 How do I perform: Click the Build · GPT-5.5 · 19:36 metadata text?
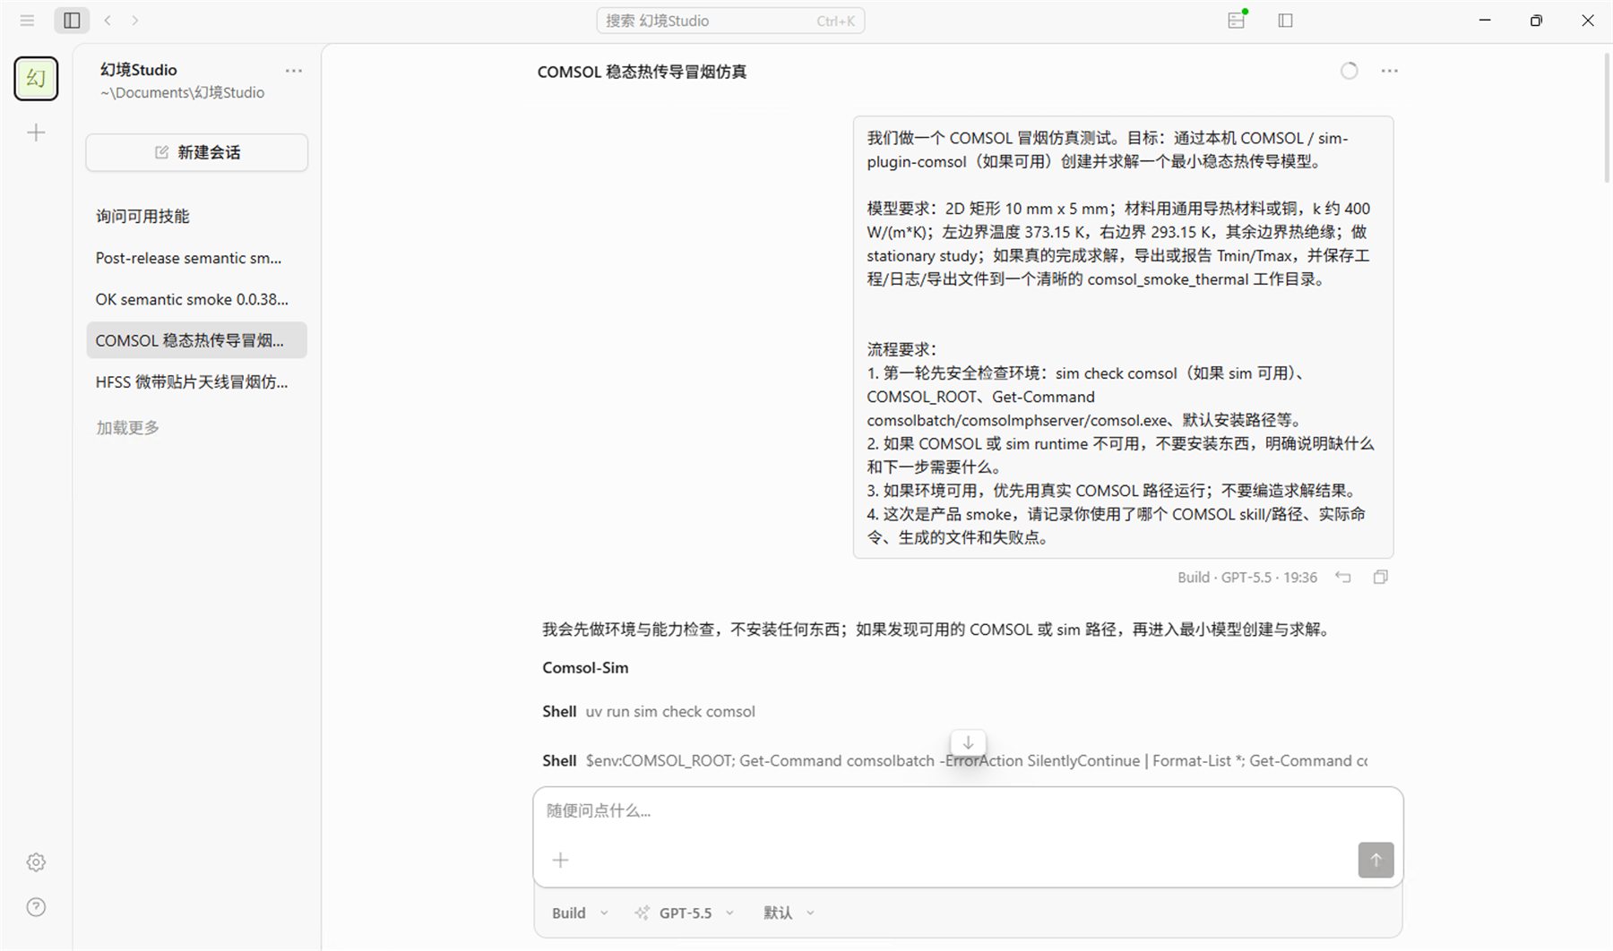pos(1246,578)
